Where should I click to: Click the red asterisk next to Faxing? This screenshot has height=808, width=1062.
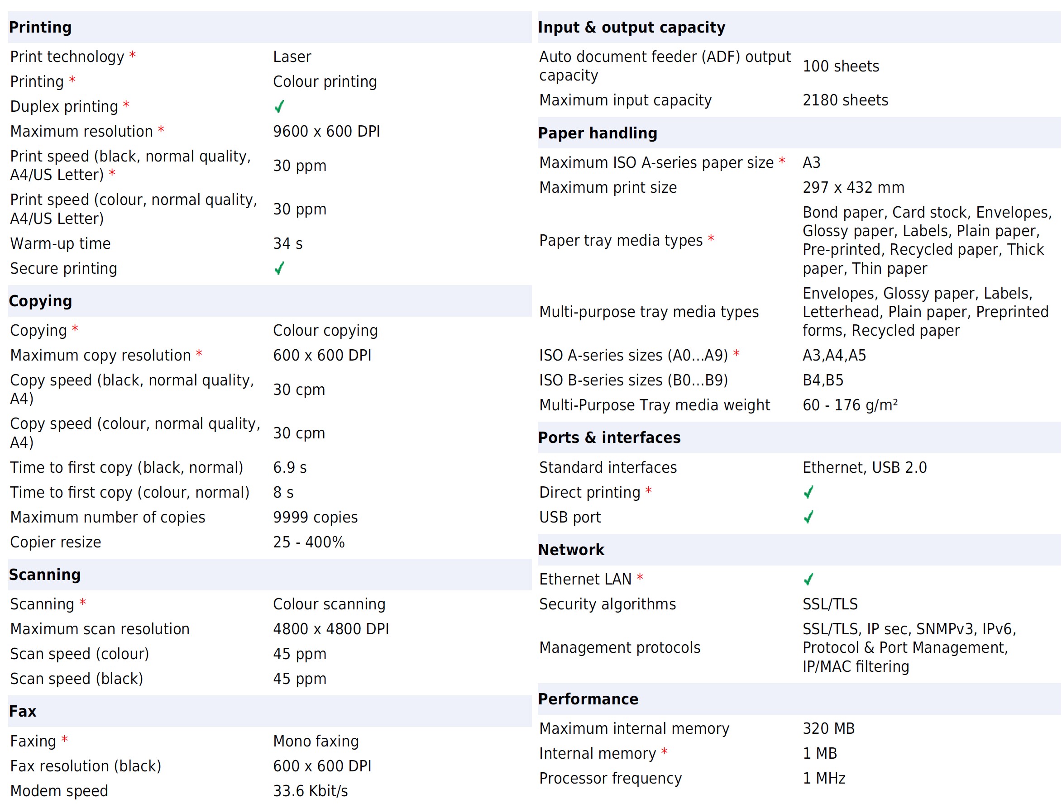click(x=64, y=740)
